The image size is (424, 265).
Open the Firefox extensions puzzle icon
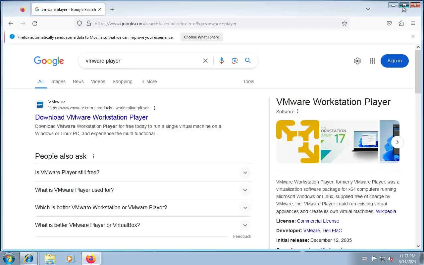pyautogui.click(x=401, y=23)
